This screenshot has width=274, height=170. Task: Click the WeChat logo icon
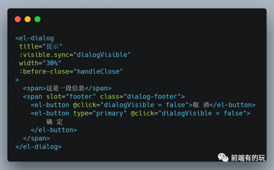pos(223,158)
